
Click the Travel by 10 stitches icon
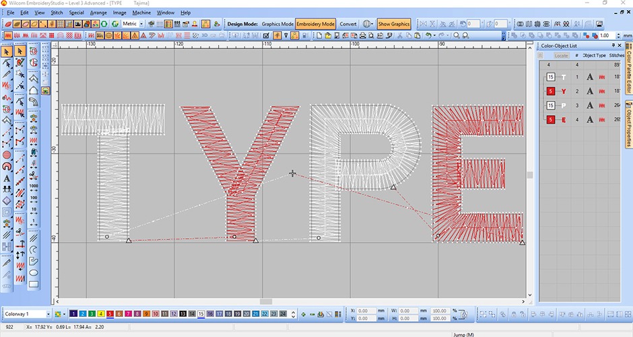point(34,211)
